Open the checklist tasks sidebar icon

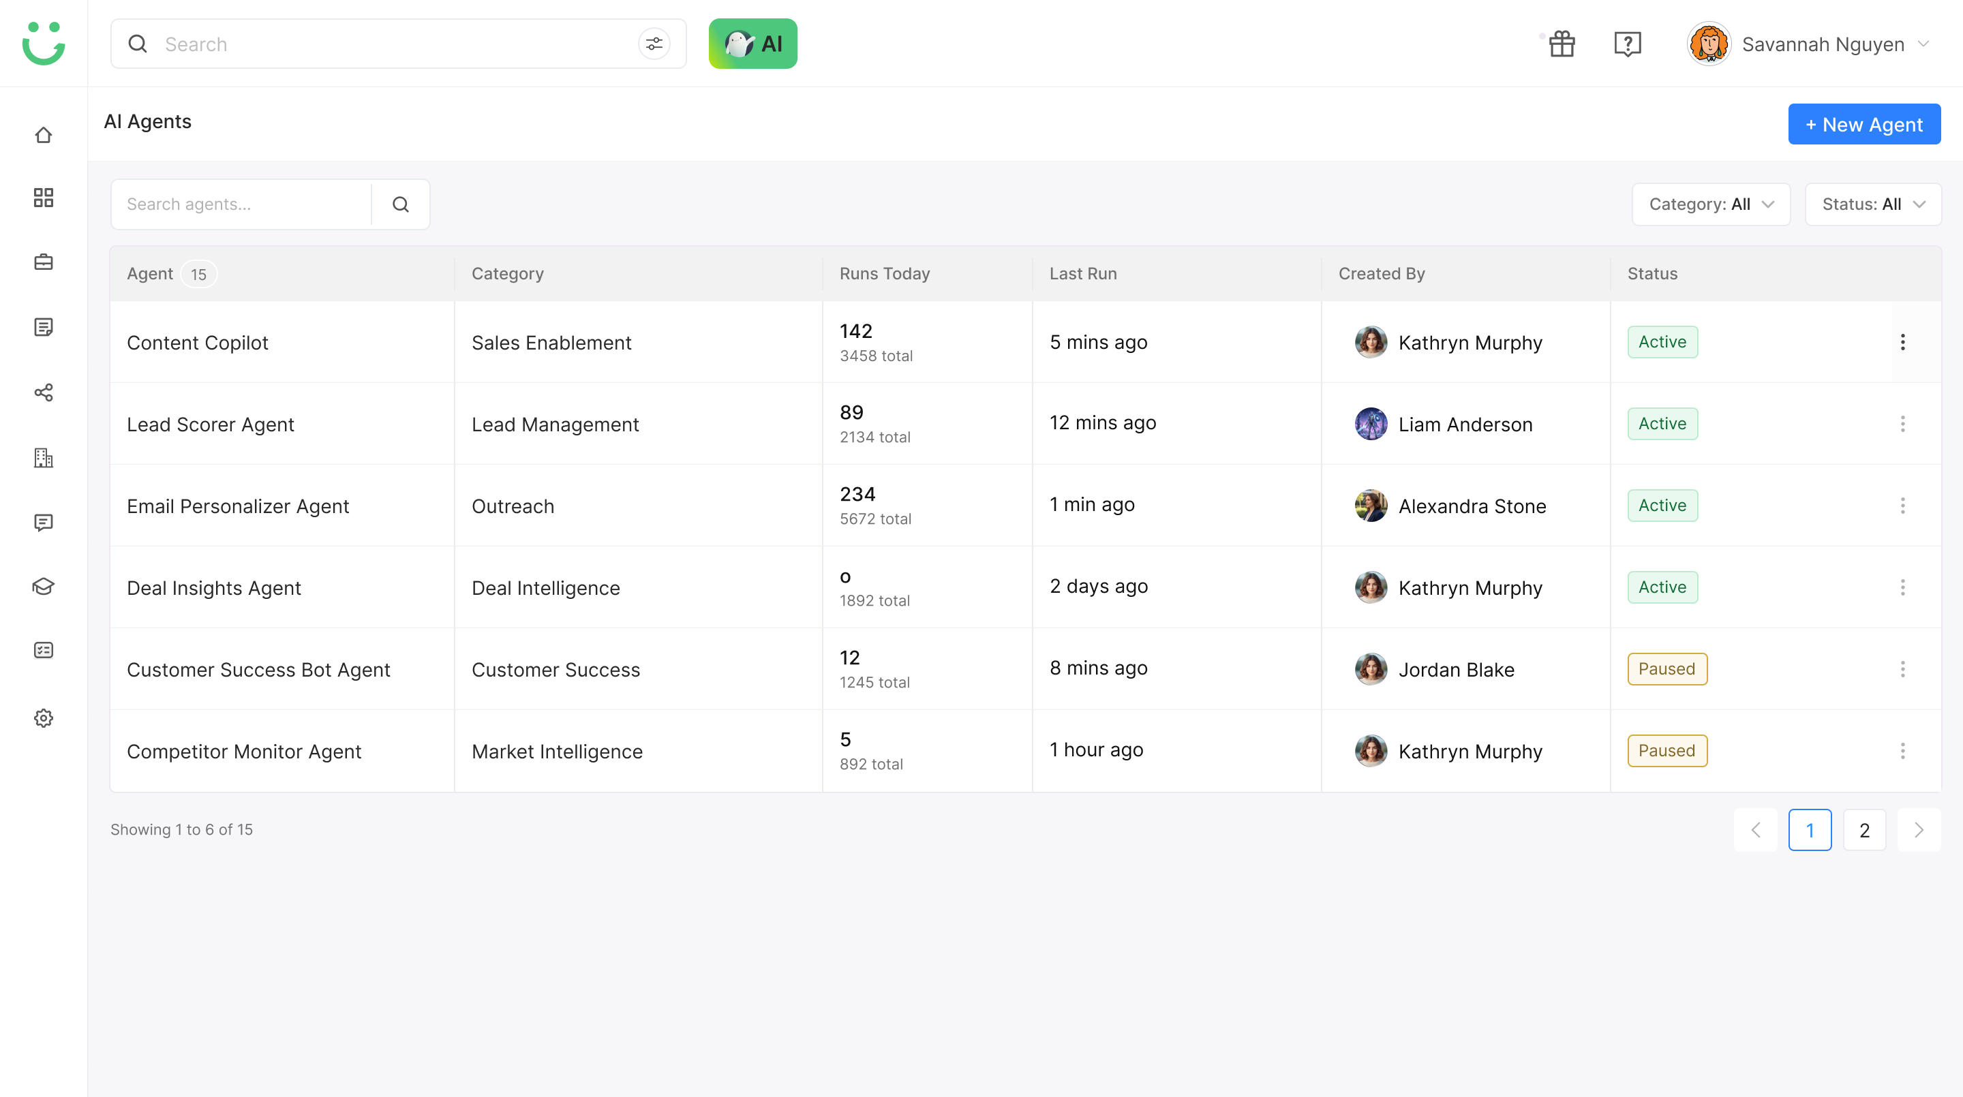(44, 650)
